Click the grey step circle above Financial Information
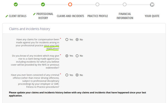168x103 pixels. (125, 4)
